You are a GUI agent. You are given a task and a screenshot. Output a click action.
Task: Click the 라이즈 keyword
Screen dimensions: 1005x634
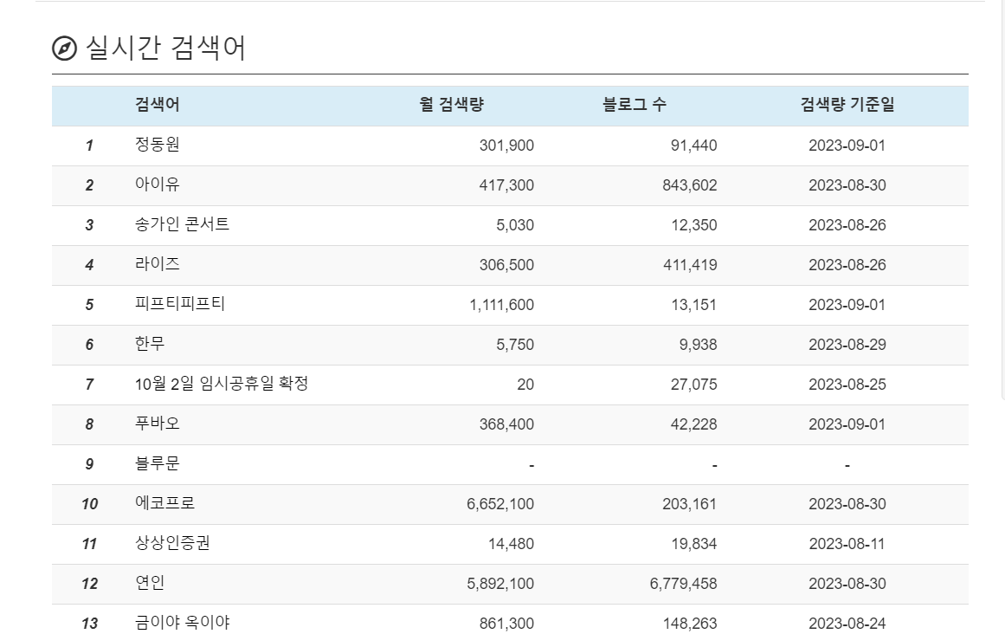[x=156, y=264]
